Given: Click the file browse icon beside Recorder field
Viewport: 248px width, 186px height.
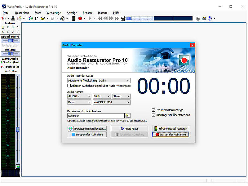Looking at the screenshot, I should (x=128, y=116).
